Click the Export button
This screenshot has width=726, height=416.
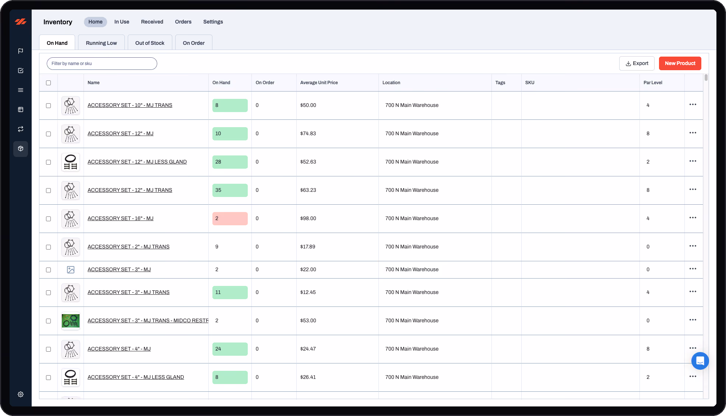click(x=637, y=64)
